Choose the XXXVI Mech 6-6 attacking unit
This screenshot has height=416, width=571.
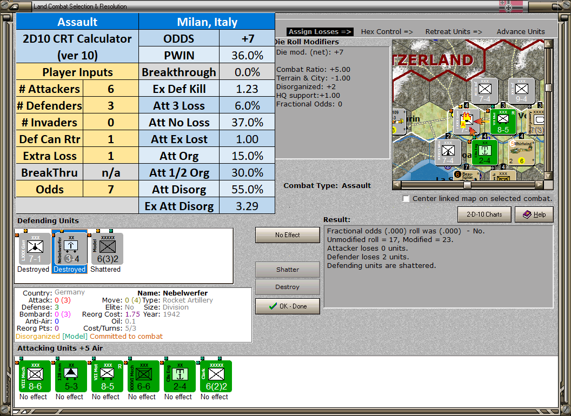(x=143, y=377)
